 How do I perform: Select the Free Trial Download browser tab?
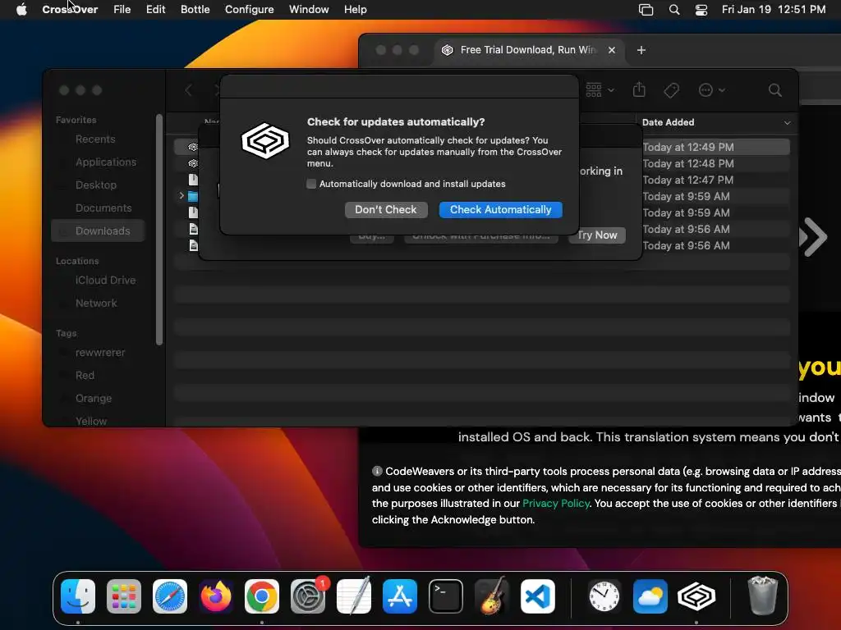(x=528, y=50)
